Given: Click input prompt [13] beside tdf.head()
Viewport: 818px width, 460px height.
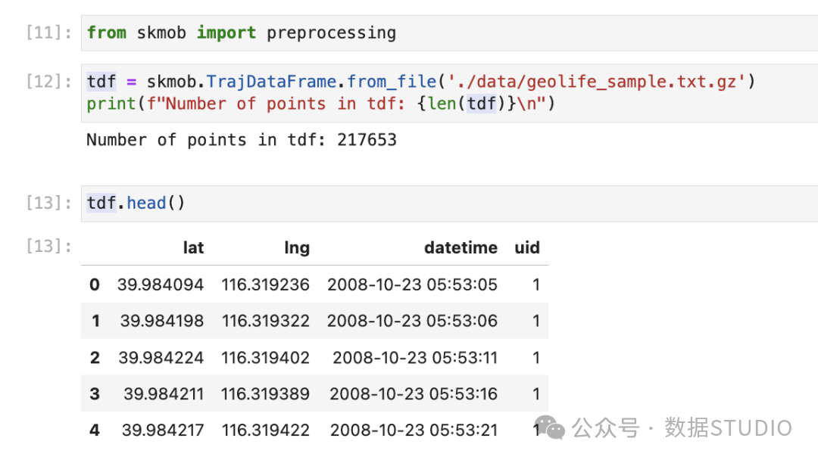Looking at the screenshot, I should tap(49, 204).
